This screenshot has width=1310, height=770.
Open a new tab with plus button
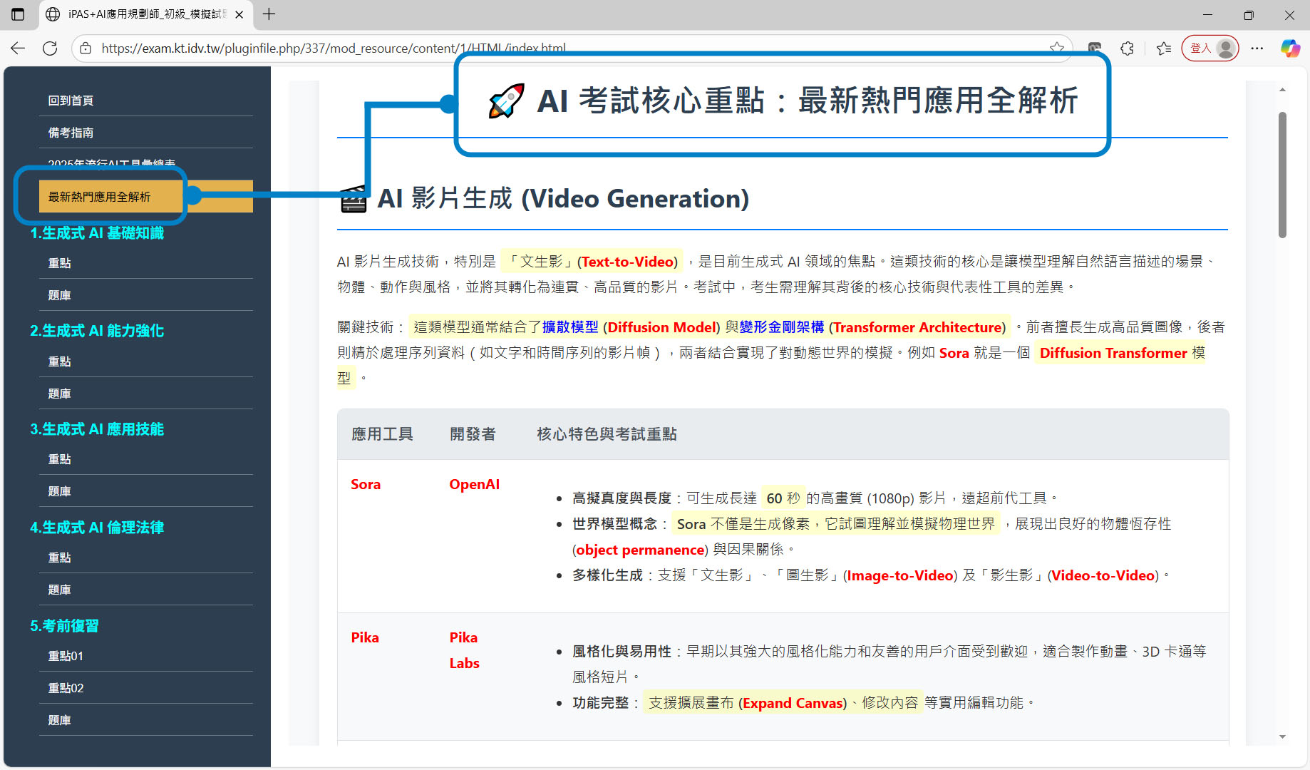point(269,14)
